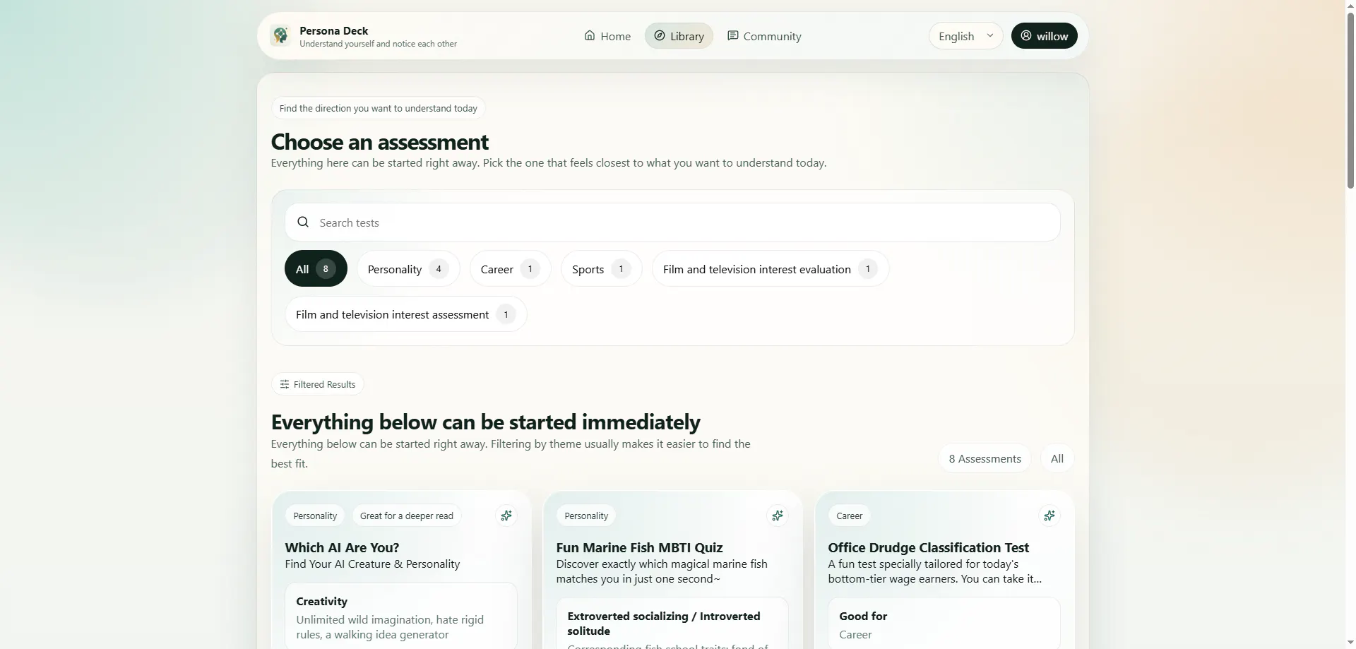Click sparkle icon on Which AI Are You card
Image resolution: width=1356 pixels, height=649 pixels.
pyautogui.click(x=506, y=516)
